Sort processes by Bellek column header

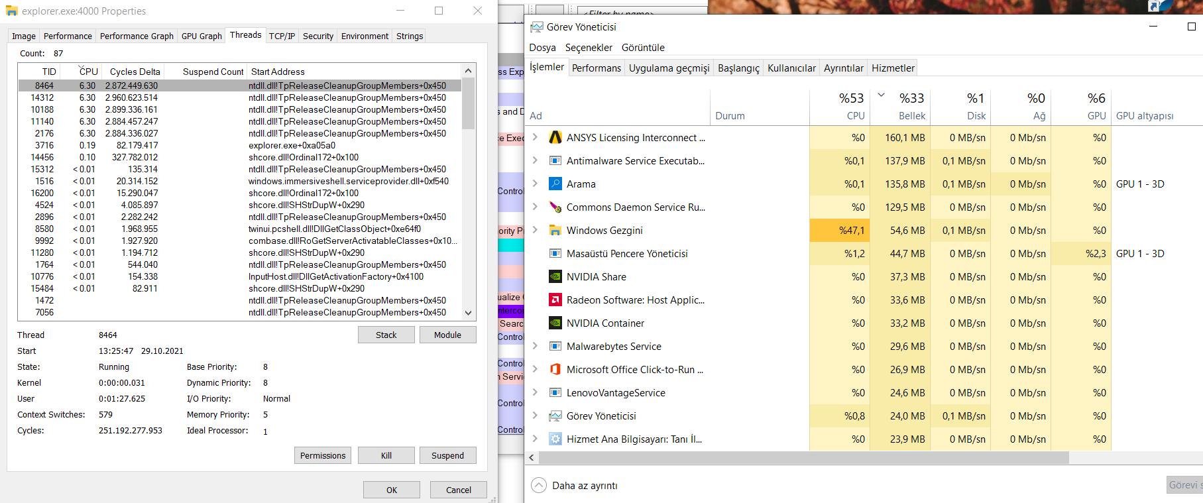tap(900, 106)
